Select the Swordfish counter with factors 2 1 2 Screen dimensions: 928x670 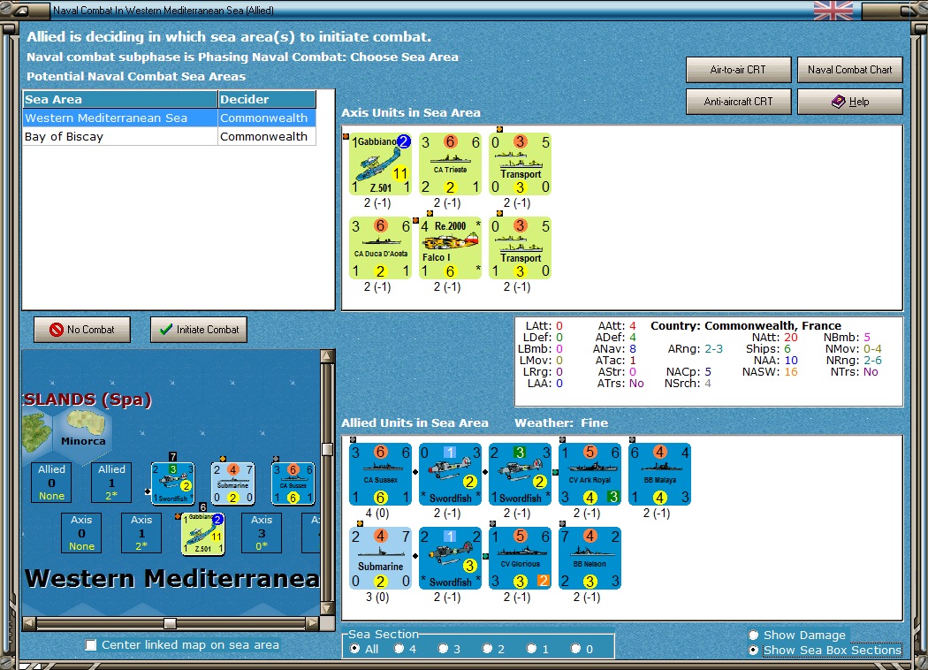(450, 558)
